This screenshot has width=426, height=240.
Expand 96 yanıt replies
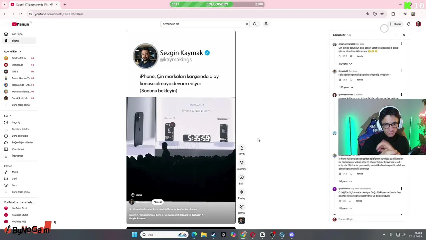pyautogui.click(x=345, y=182)
